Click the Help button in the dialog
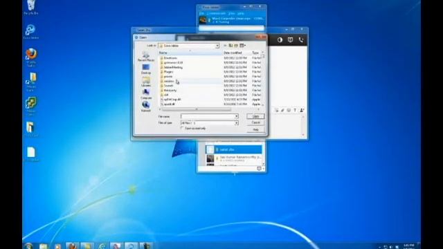Screen dimensions: 443x249 point(255,129)
